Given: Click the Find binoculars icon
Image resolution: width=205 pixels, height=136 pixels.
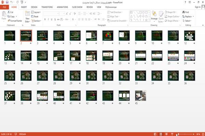Looking at the screenshot, I should (x=184, y=12).
